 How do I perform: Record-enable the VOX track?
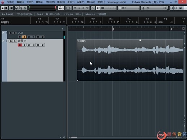click(20, 37)
